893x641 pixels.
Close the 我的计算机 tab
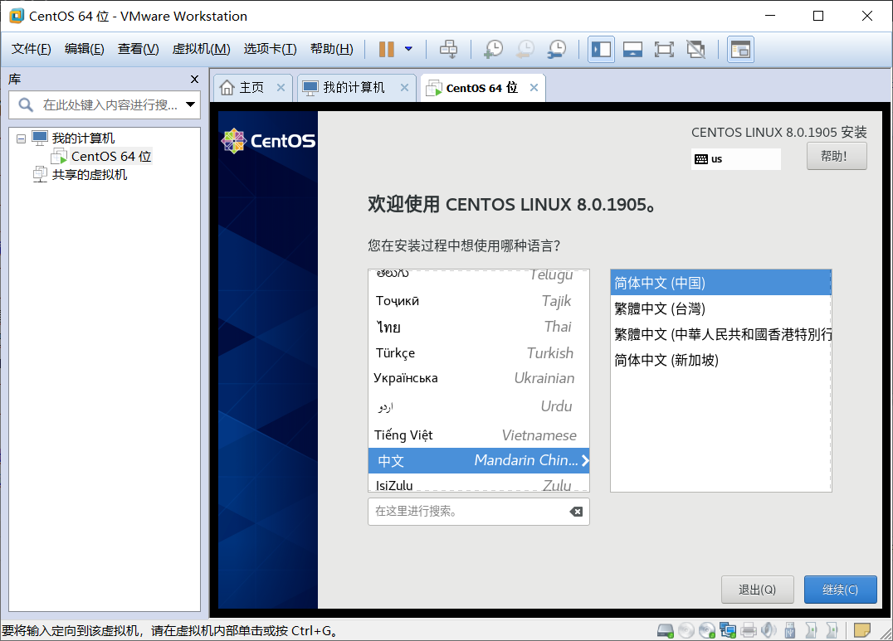coord(404,88)
